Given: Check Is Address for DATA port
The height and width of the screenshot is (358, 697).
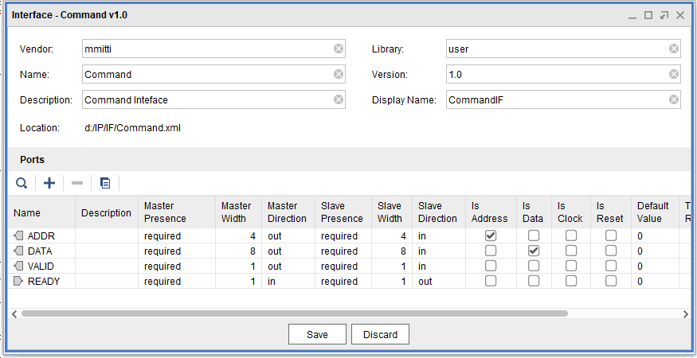Looking at the screenshot, I should (491, 251).
